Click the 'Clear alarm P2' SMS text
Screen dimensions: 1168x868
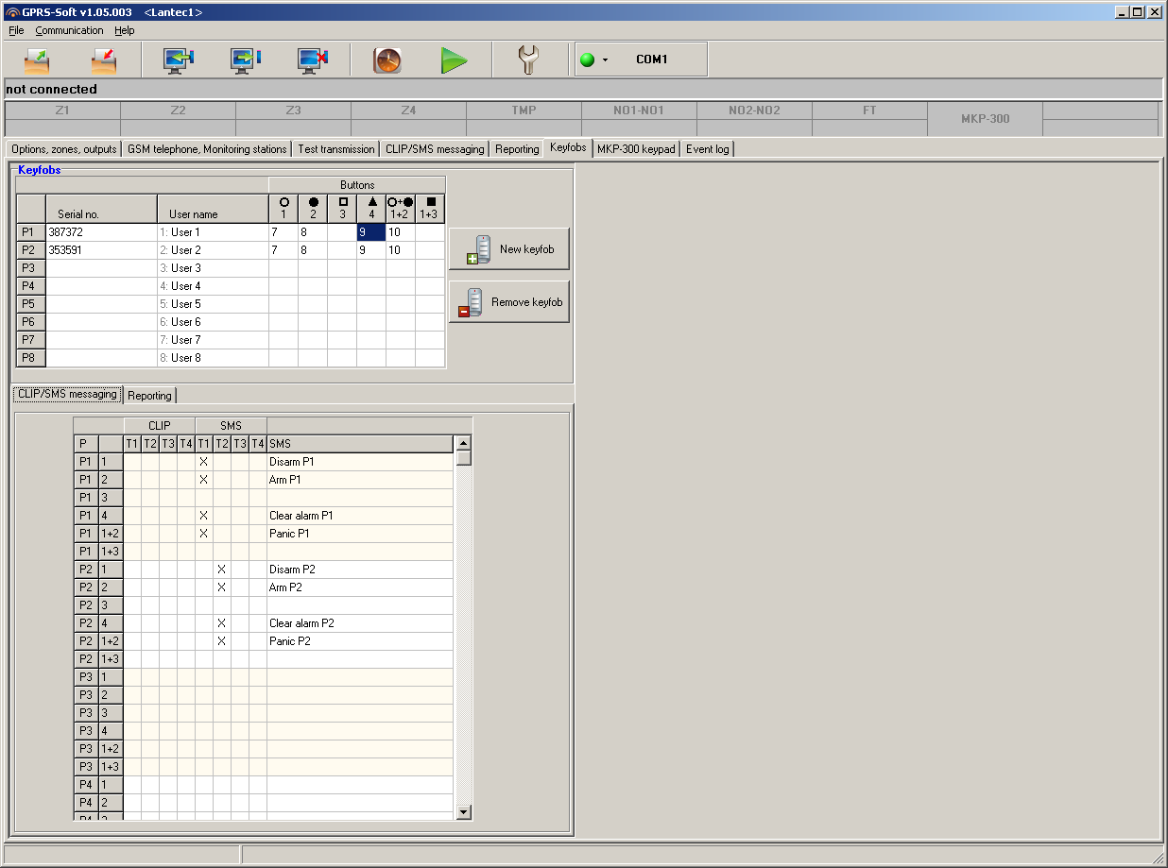pyautogui.click(x=301, y=623)
